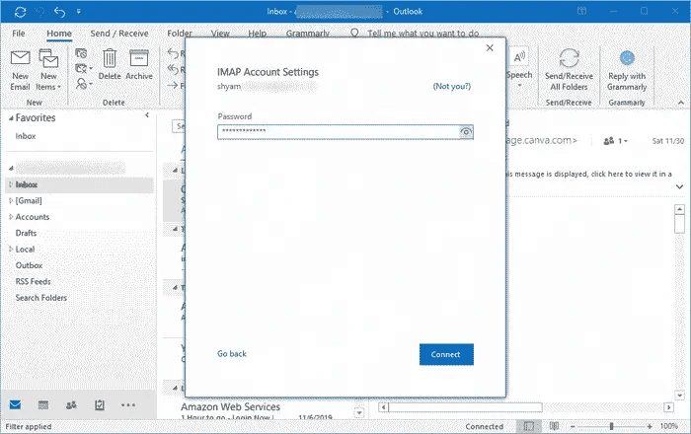Archive the selected message

coord(139,65)
